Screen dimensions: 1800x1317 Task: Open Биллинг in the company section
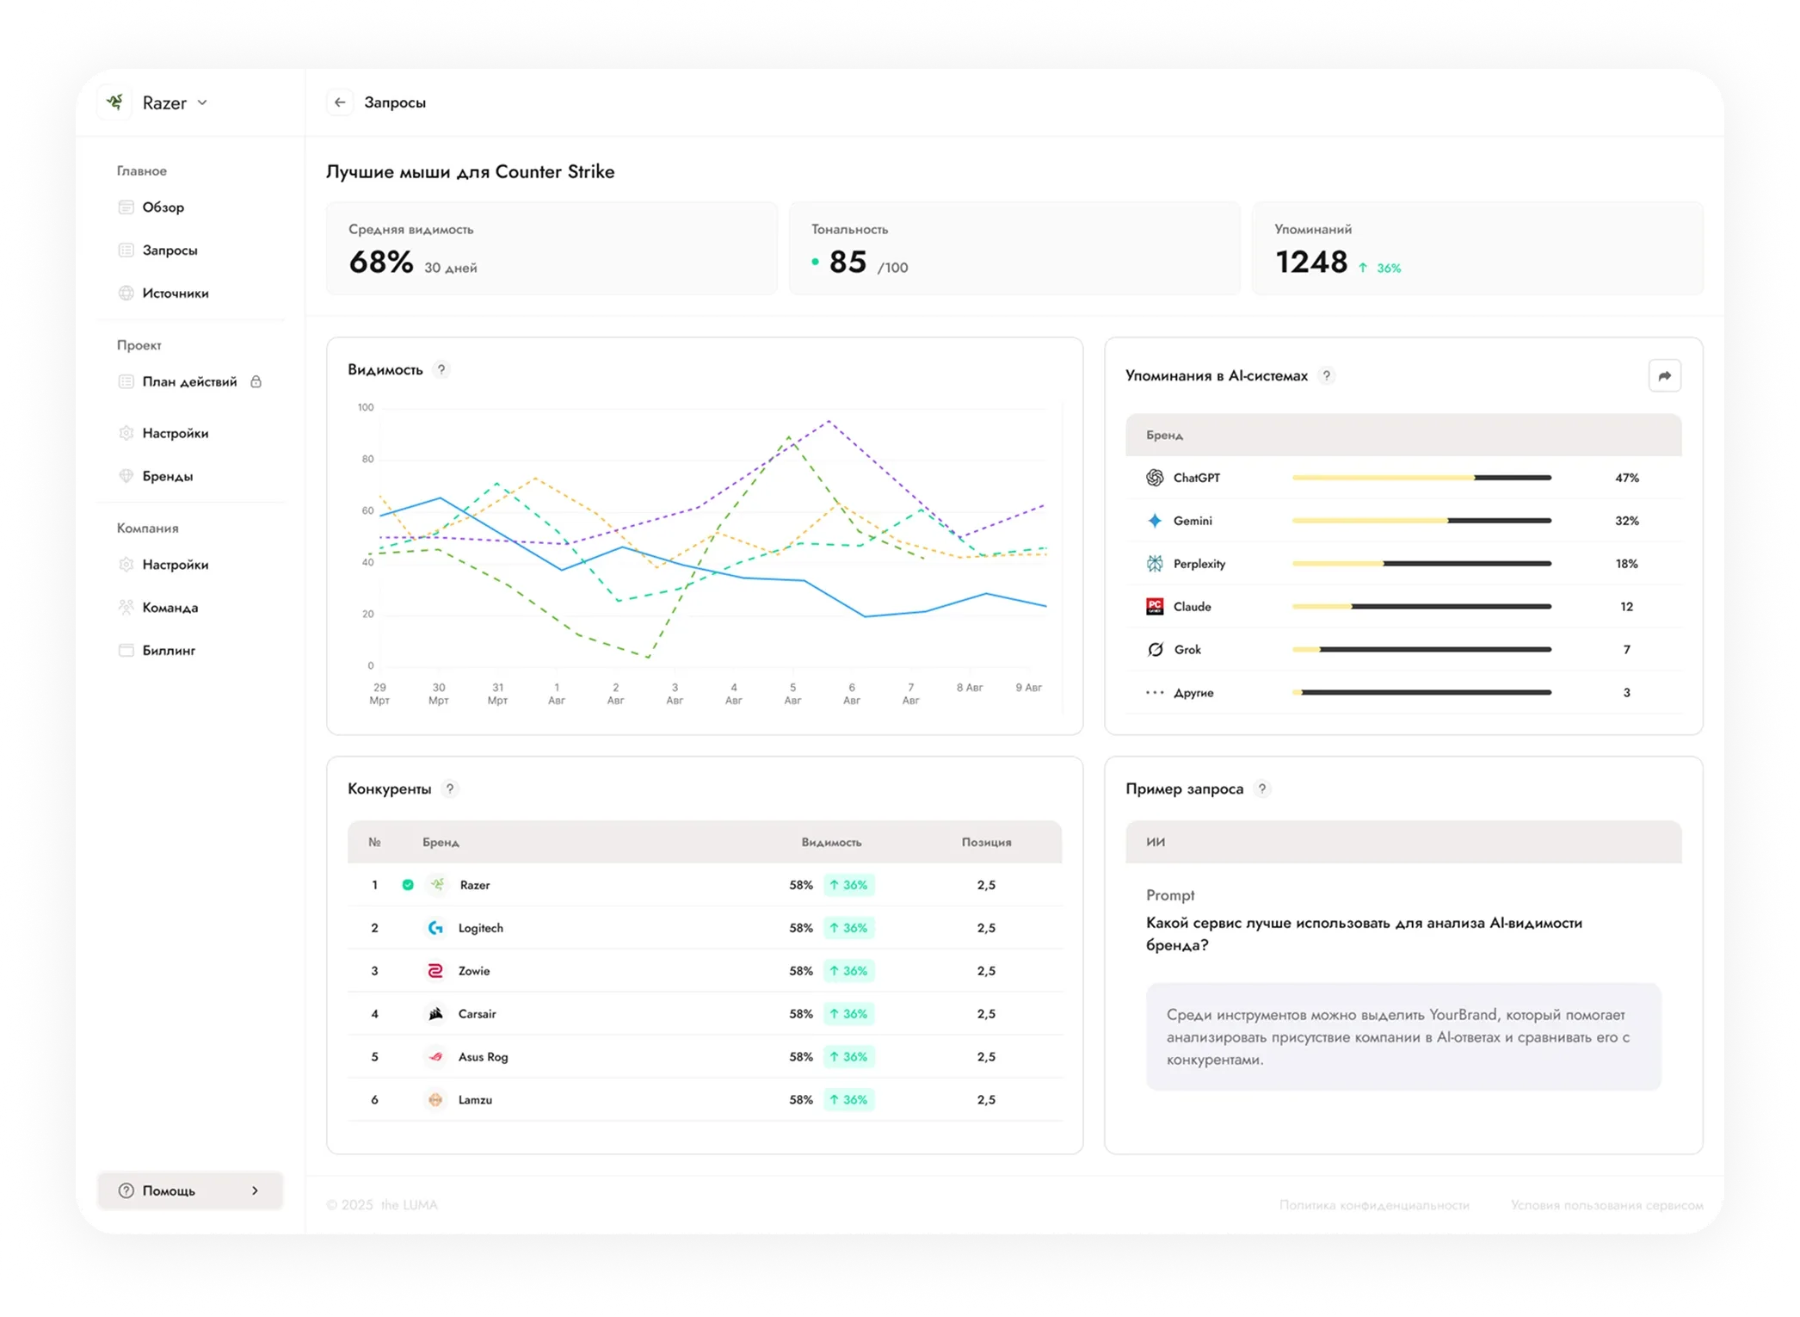(x=168, y=651)
